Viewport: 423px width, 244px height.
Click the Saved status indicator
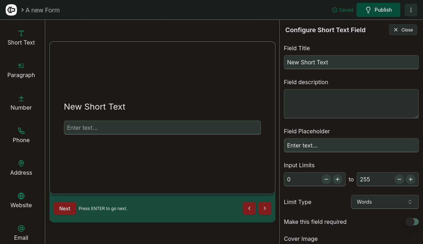coord(342,10)
